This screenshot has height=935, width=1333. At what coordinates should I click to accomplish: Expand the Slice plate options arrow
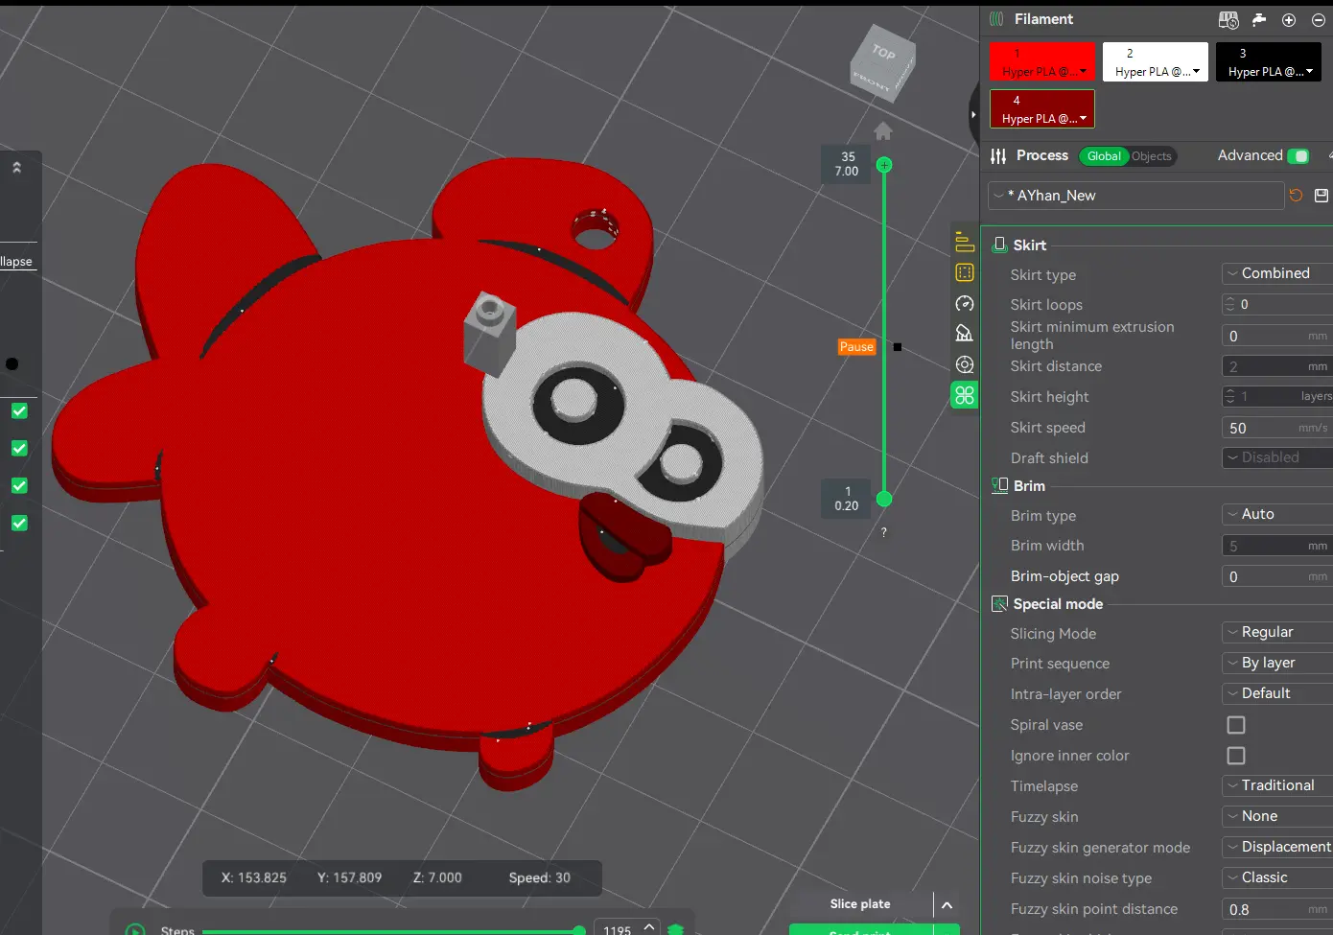pos(947,904)
